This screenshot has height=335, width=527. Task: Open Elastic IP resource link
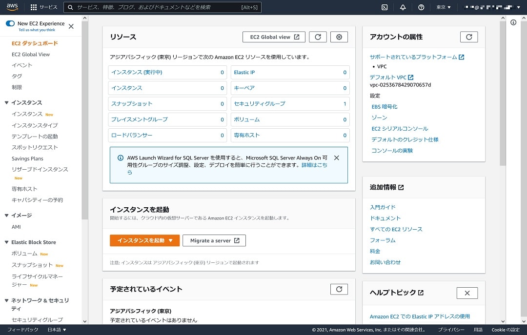click(244, 72)
